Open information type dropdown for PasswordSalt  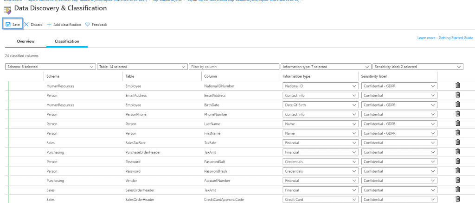pos(321,162)
